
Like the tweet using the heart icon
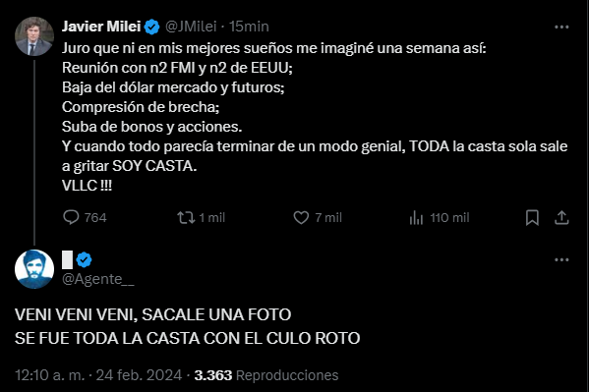coord(301,217)
